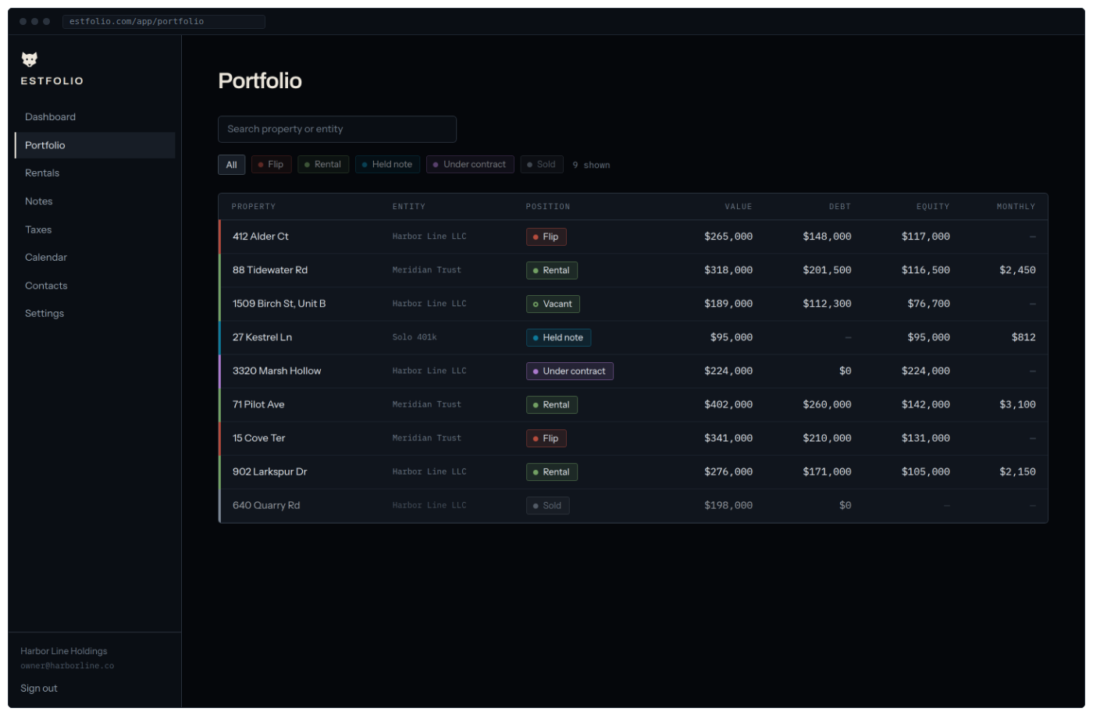Click the Estfolio fox logo icon
Viewport: 1093px width, 726px height.
[30, 59]
